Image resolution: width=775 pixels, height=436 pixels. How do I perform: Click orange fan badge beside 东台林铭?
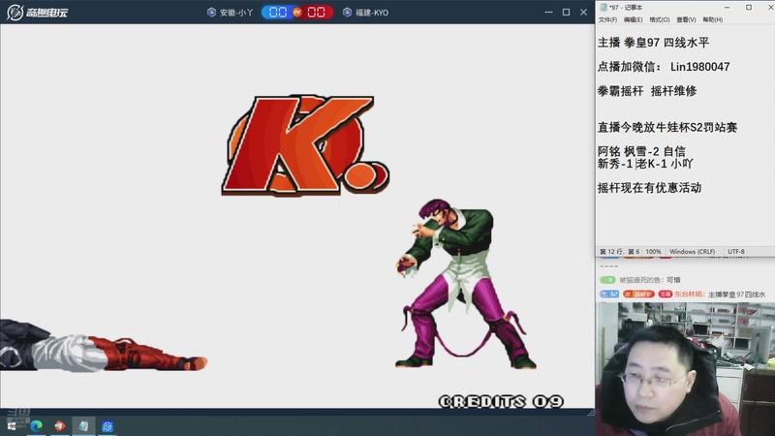click(638, 295)
